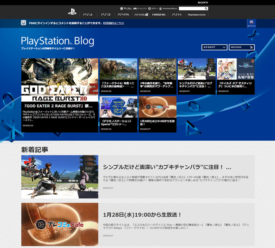
Task: Open the Xperia Z3 remote play thumbnail
Action: tap(118, 107)
